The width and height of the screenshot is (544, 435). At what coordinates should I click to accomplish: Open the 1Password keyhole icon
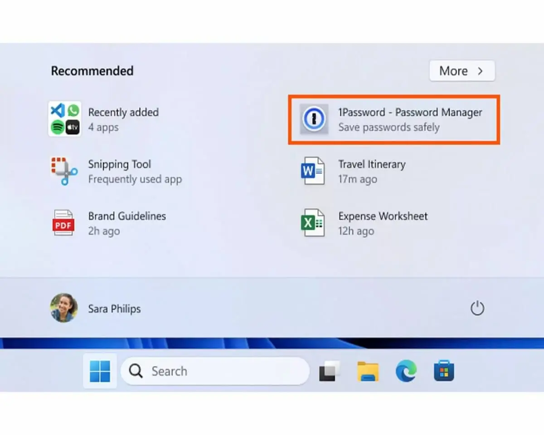tap(314, 119)
